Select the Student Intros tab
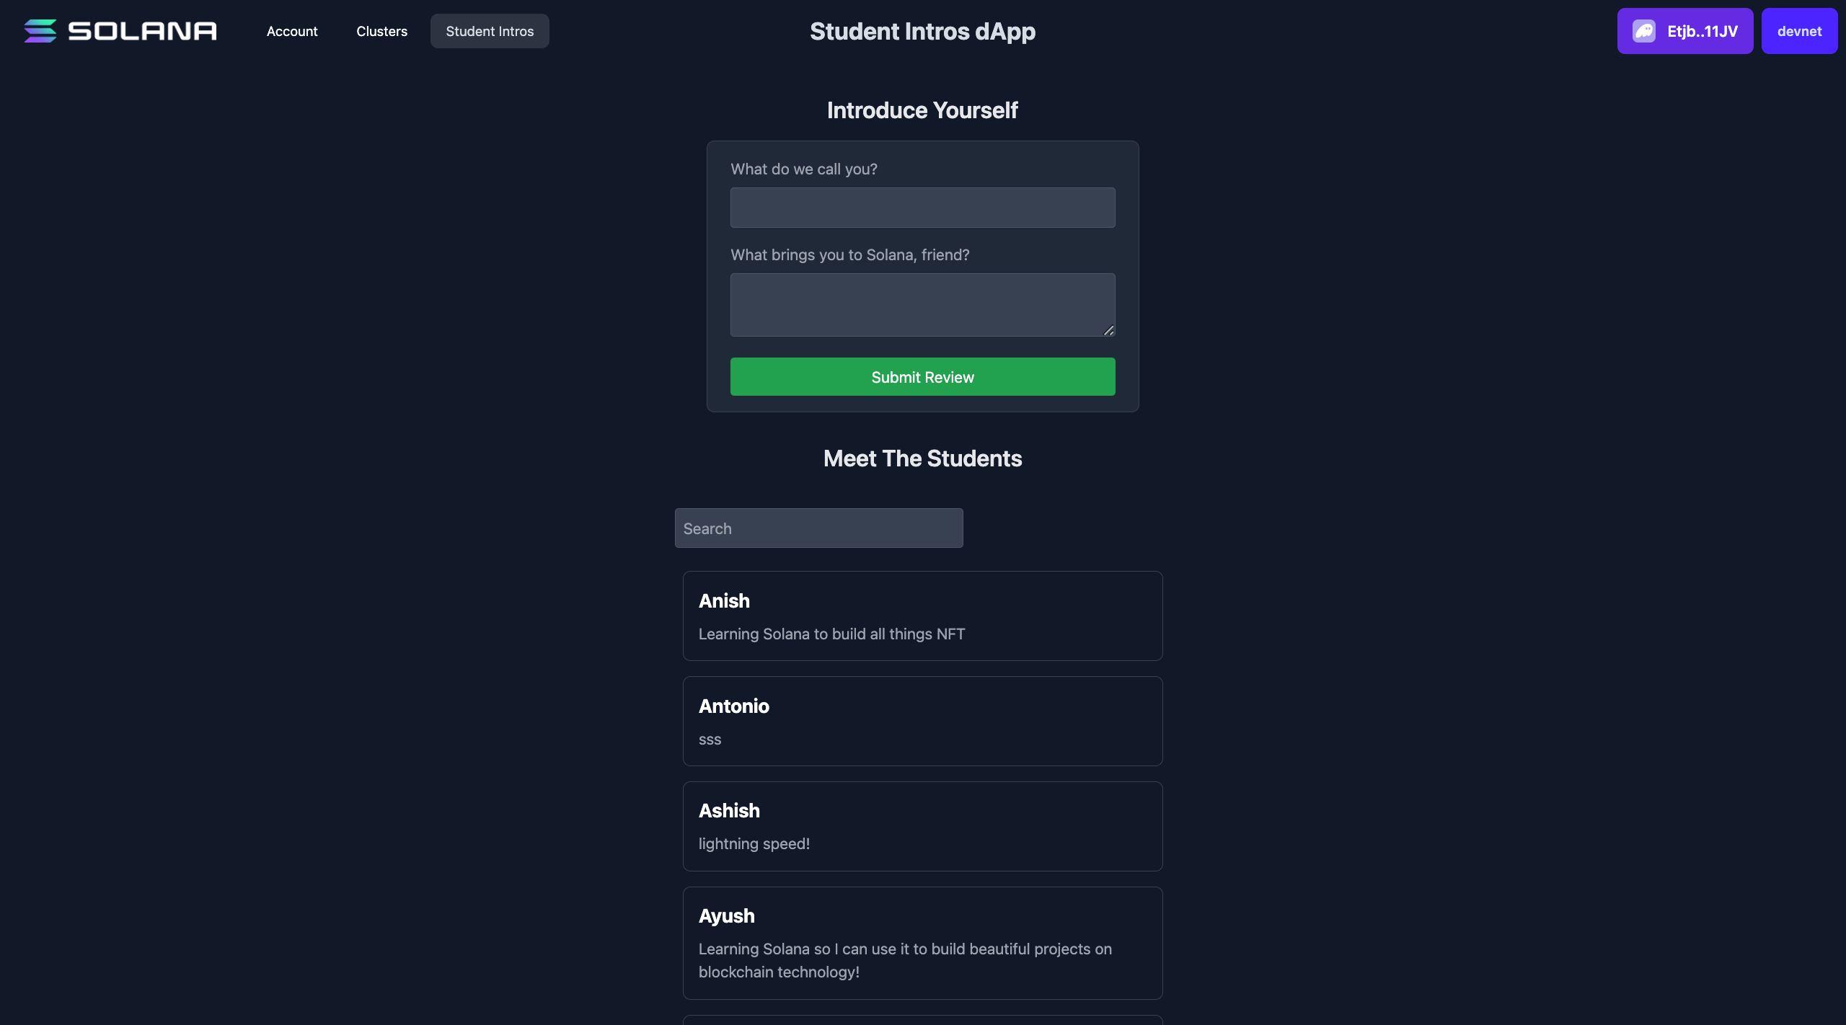The width and height of the screenshot is (1846, 1025). (x=490, y=31)
